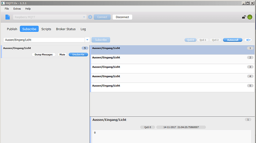This screenshot has width=256, height=143.
Task: Select received message number 2
Action: [173, 59]
